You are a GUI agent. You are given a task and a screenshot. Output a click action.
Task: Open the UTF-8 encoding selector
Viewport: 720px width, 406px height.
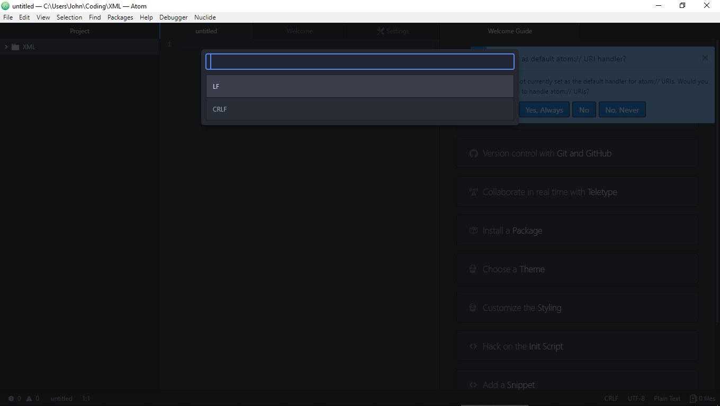coord(636,398)
